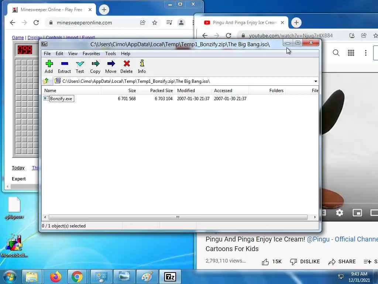The height and width of the screenshot is (284, 378).
Task: Open the Chrome profile icon in Minesweeper window
Action: click(x=181, y=23)
